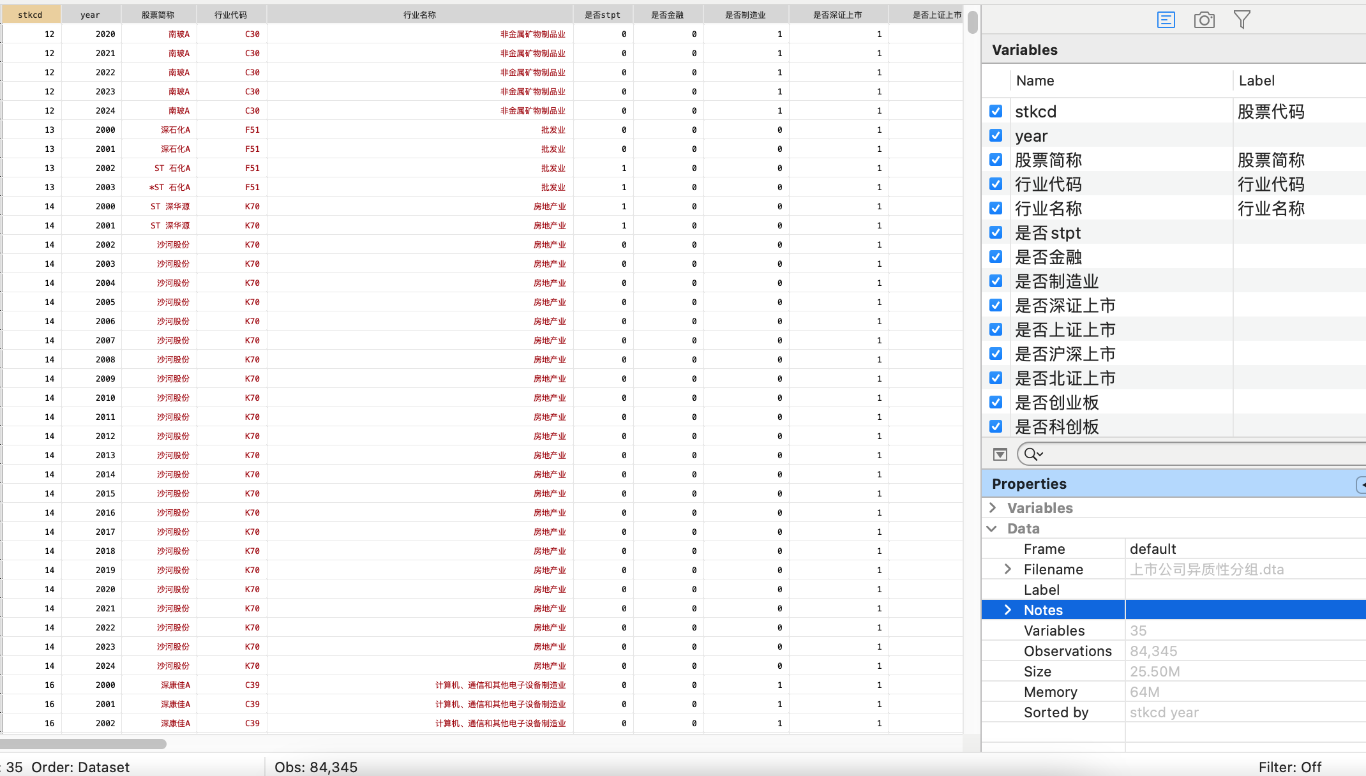Click the variable filter options triangle icon

coord(1000,454)
